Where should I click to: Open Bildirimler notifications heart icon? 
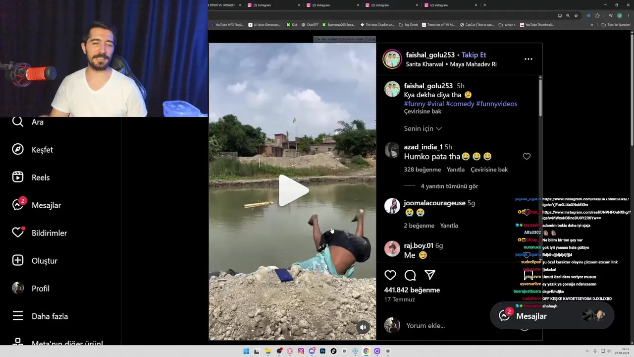pyautogui.click(x=18, y=233)
